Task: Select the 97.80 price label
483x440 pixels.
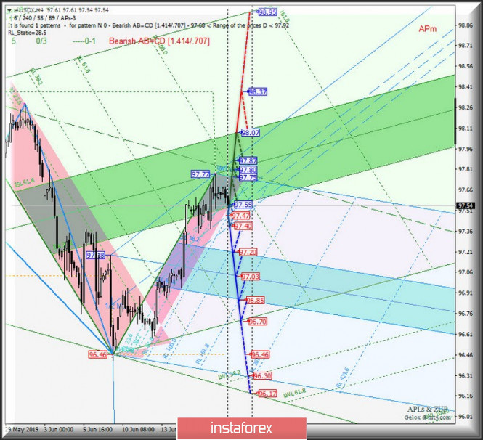Action: [248, 170]
